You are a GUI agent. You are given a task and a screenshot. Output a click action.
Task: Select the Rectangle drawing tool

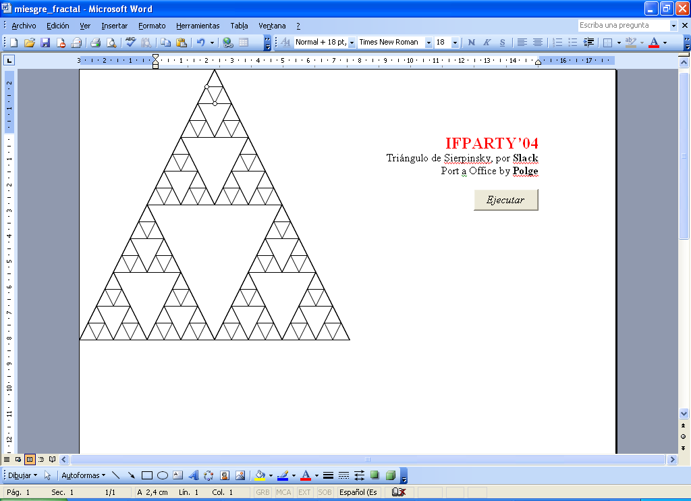point(147,475)
